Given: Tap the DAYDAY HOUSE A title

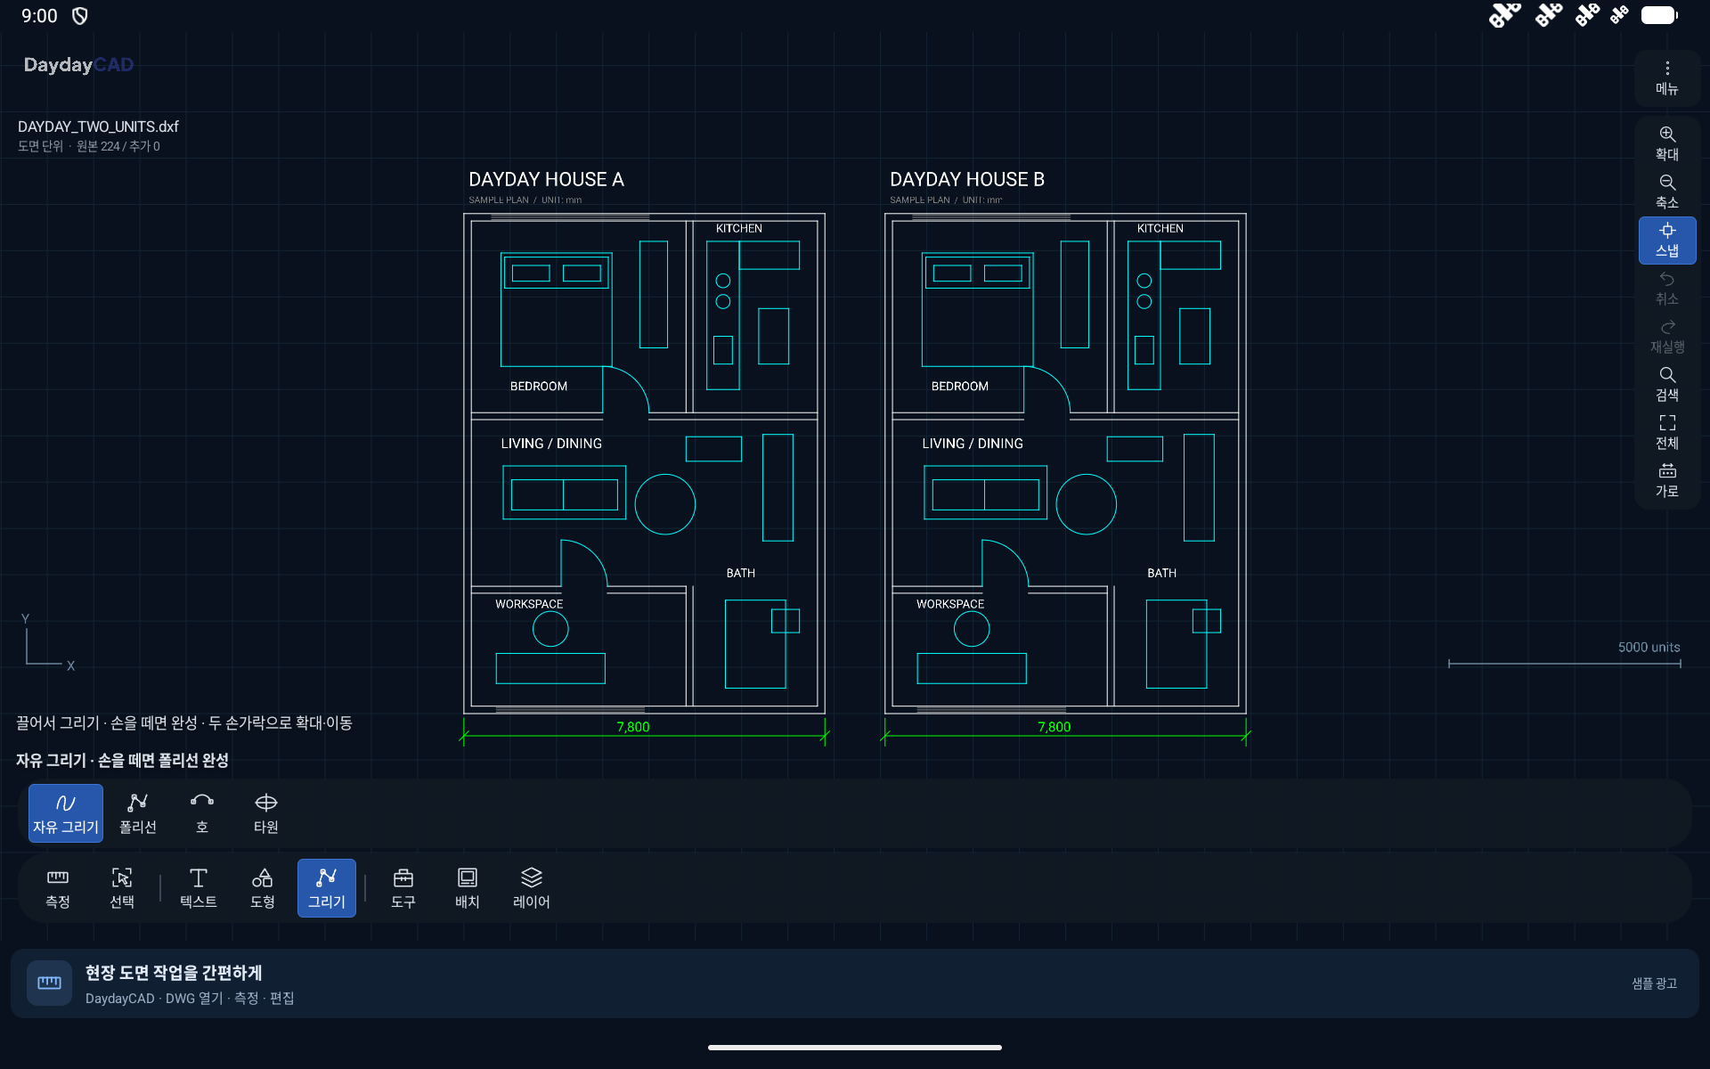Looking at the screenshot, I should pos(546,179).
